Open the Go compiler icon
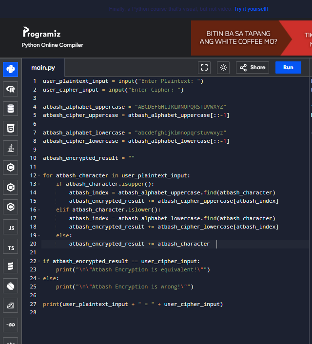The image size is (312, 344). tap(11, 325)
